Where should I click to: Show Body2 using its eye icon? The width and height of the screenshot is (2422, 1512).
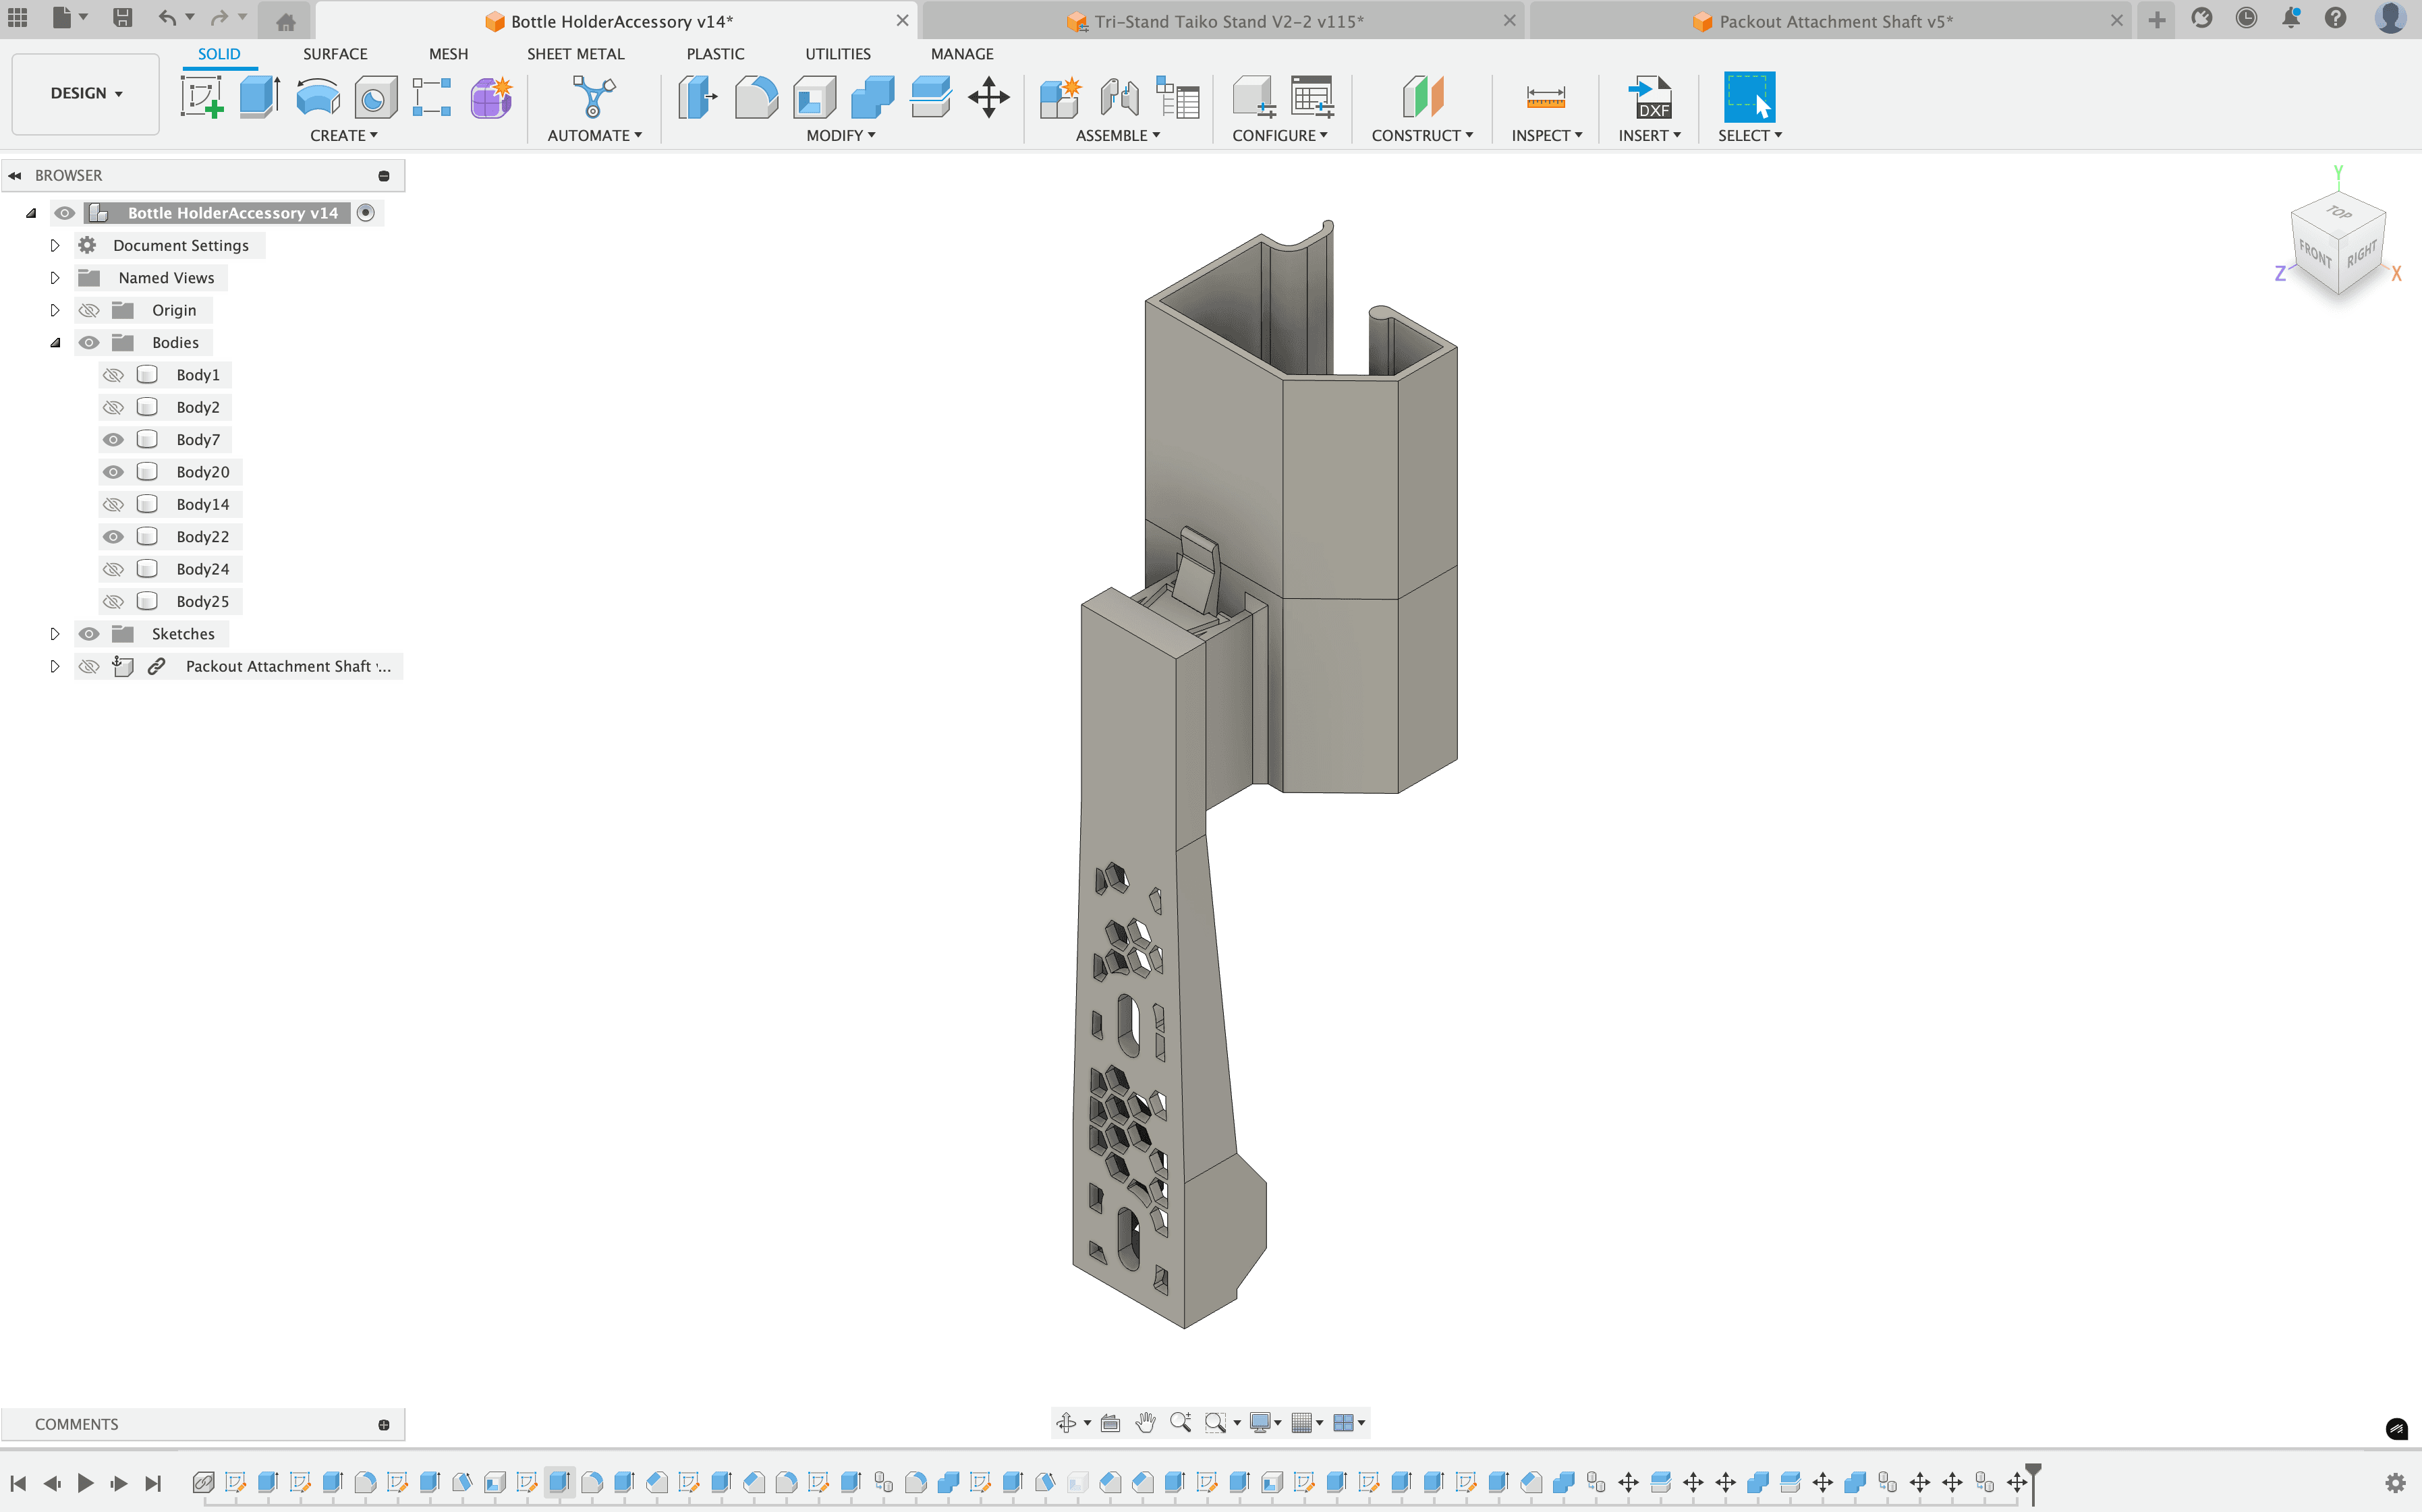pos(114,407)
